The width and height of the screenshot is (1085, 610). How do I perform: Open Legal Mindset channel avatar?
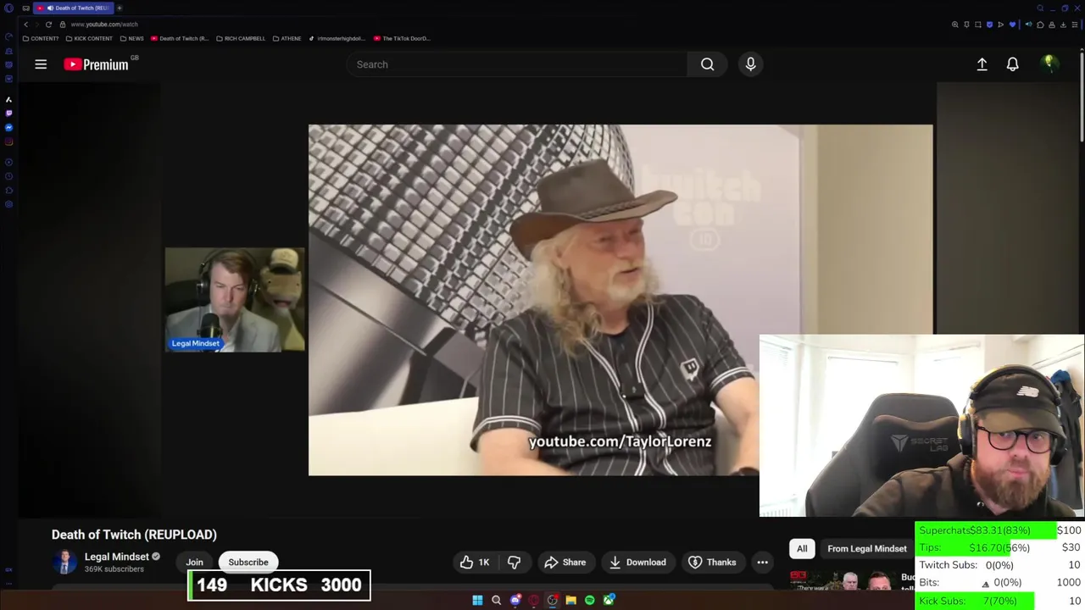pyautogui.click(x=64, y=562)
